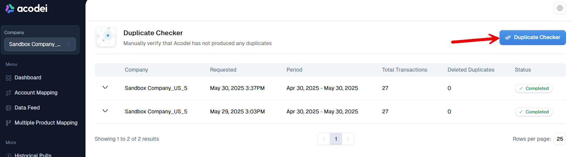572x157 pixels.
Task: Click the Data Feed icon
Action: pos(9,108)
